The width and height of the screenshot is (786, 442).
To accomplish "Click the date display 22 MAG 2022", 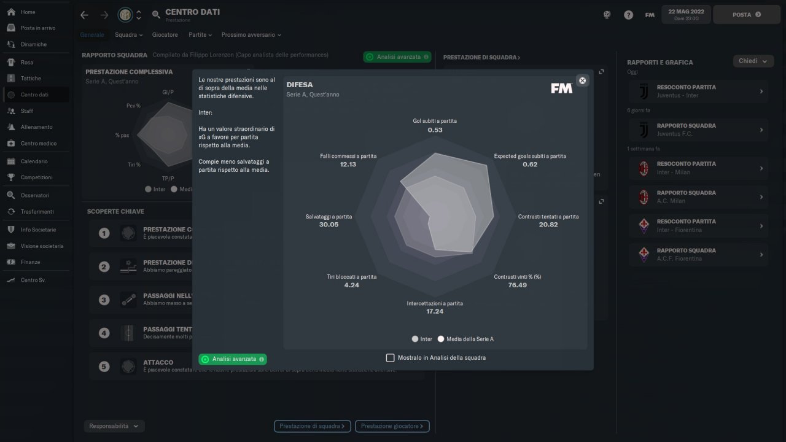I will point(687,15).
